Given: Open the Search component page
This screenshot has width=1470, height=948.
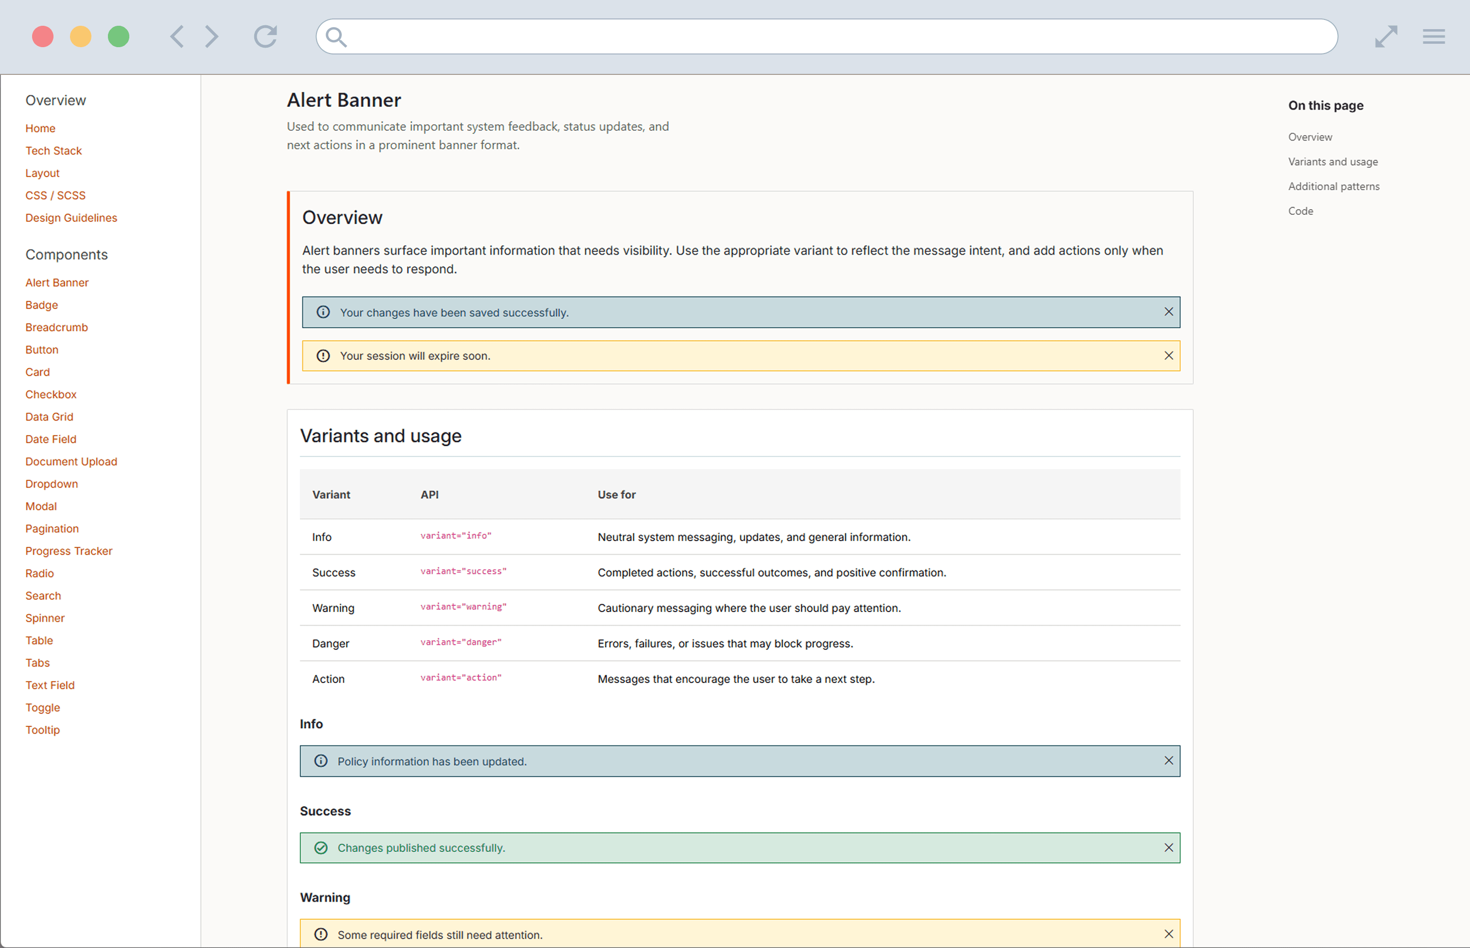Looking at the screenshot, I should [43, 596].
